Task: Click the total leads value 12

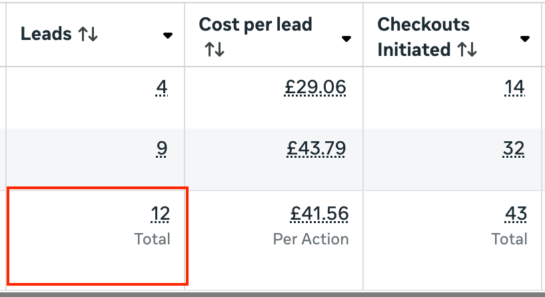Action: coord(160,214)
